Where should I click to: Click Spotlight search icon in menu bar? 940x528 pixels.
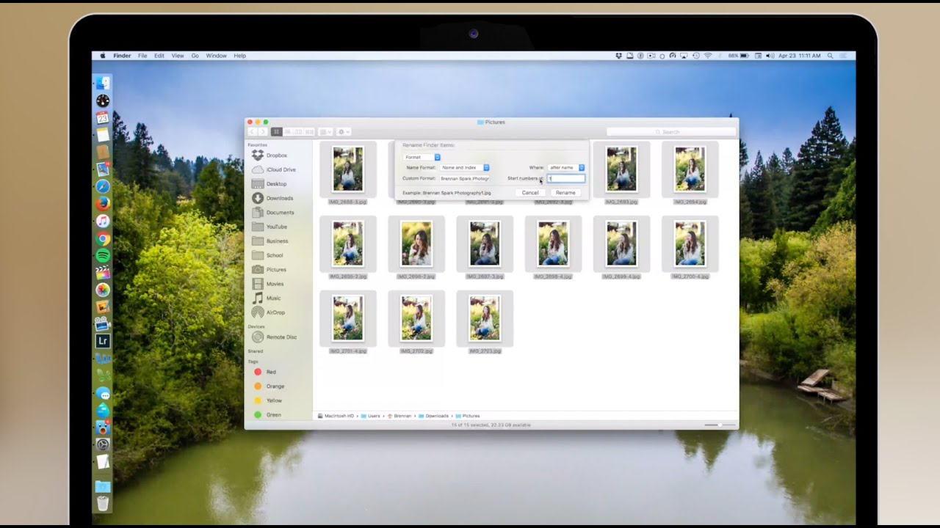click(x=831, y=56)
